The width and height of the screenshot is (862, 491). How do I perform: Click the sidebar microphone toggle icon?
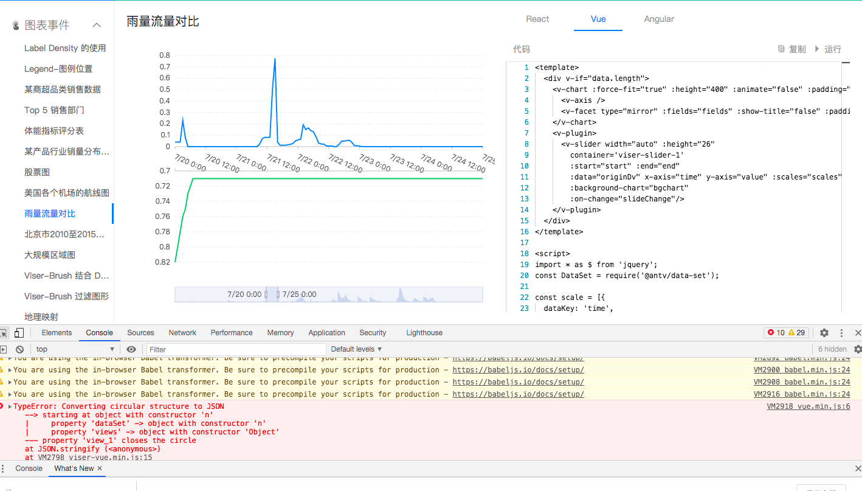(15, 26)
